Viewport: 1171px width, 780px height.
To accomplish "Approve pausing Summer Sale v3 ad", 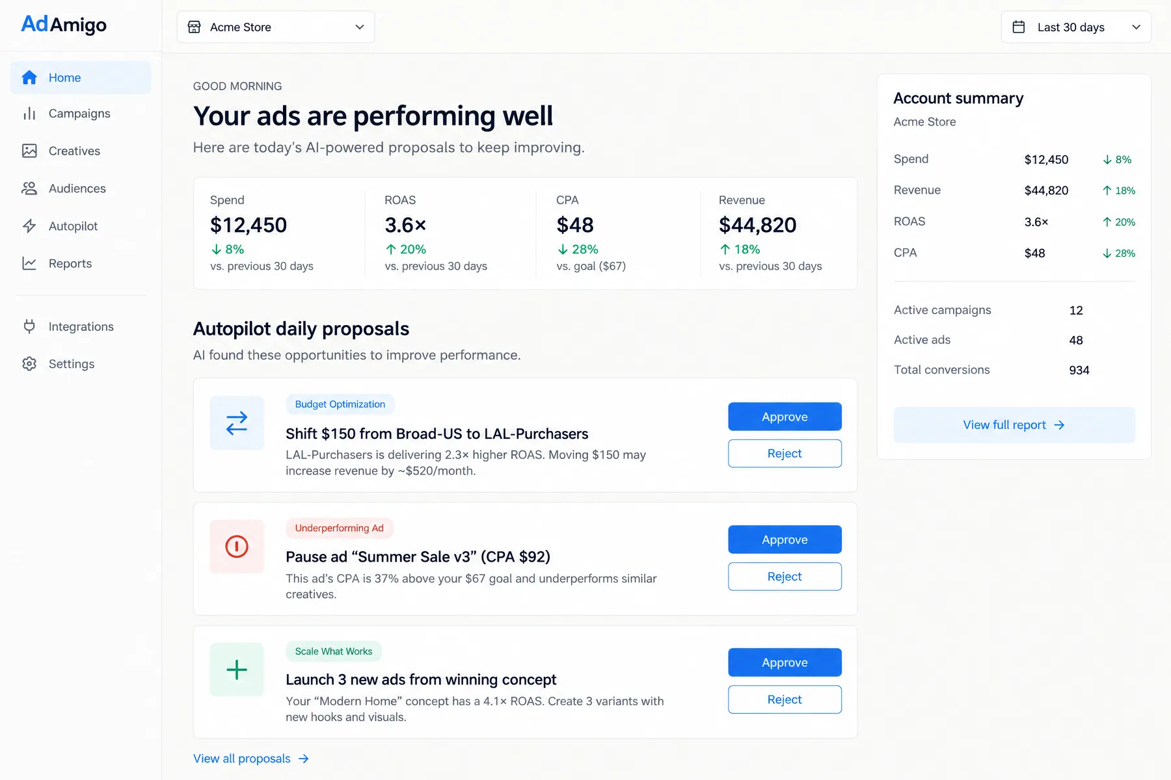I will pos(785,539).
